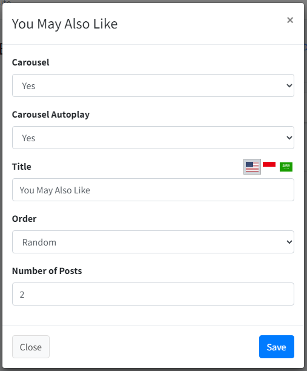Click the chevron arrow on Carousel Autoplay select

(289, 138)
